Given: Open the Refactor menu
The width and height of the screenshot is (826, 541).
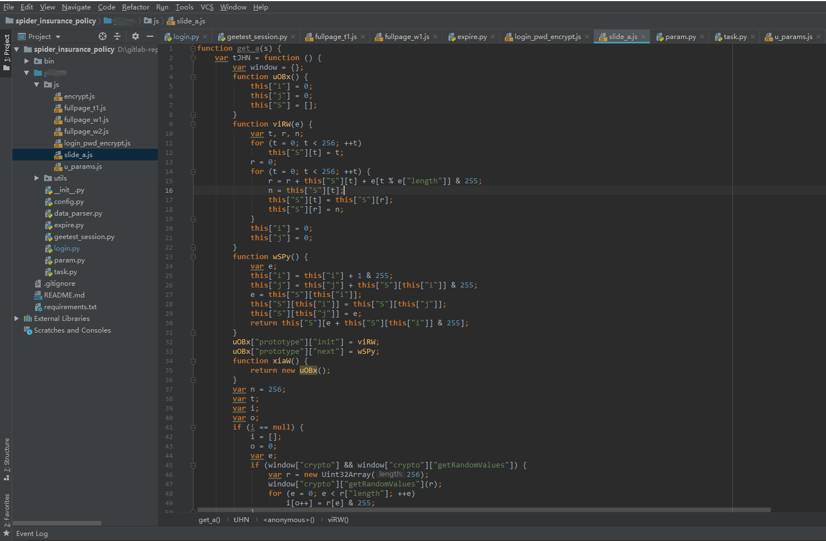Looking at the screenshot, I should pyautogui.click(x=136, y=7).
